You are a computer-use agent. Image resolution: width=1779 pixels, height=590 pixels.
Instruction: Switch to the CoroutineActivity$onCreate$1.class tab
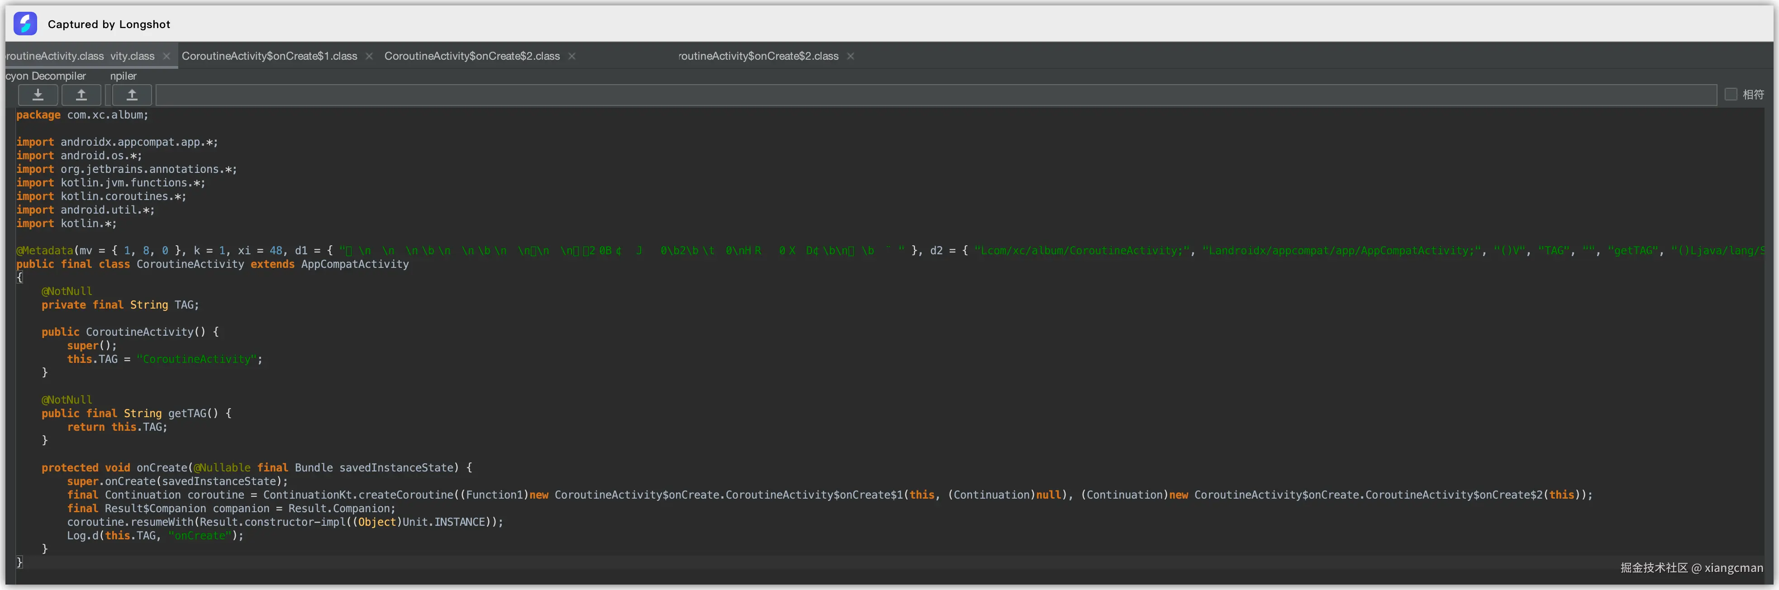coord(269,57)
